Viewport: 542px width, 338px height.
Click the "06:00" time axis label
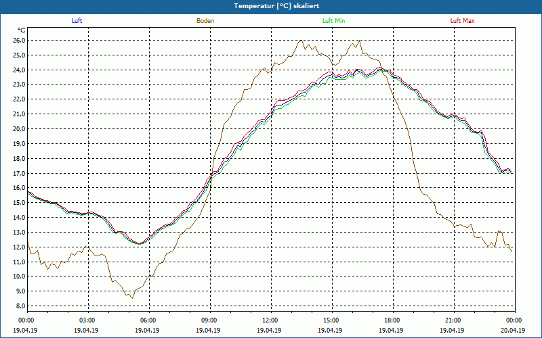(x=149, y=320)
